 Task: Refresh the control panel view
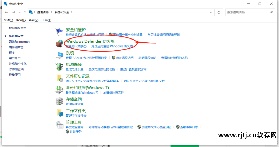click(219, 12)
